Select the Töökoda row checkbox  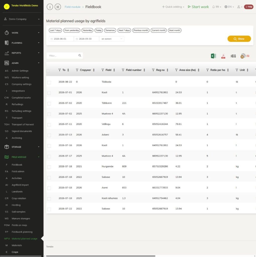[x=49, y=82]
